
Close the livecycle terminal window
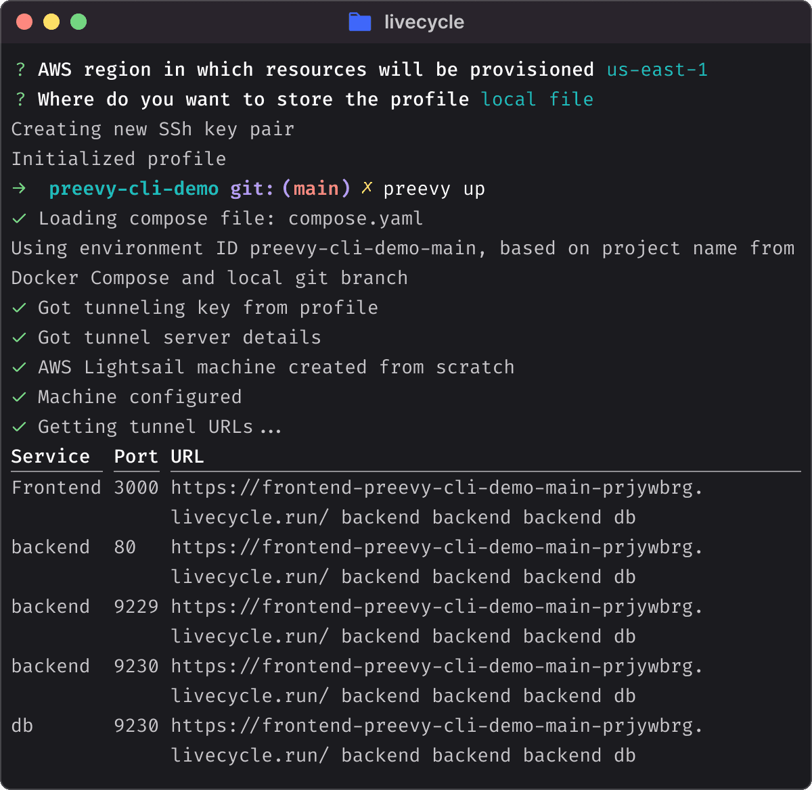click(x=24, y=22)
